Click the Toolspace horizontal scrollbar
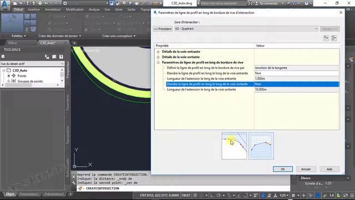This screenshot has height=200, width=355. click(x=30, y=85)
